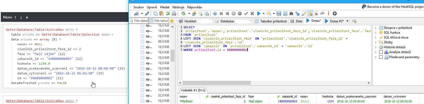Click the green Refresh icon
This screenshot has width=424, height=104.
183,13
